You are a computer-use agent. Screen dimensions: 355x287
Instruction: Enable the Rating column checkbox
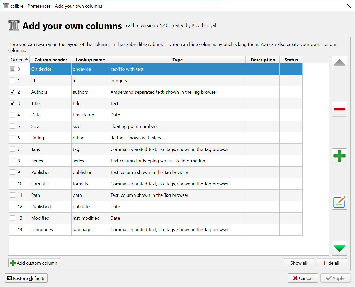pos(12,138)
